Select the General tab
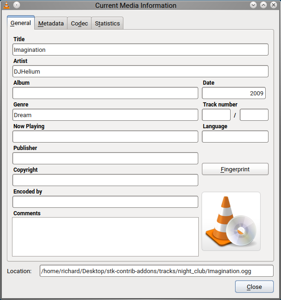This screenshot has width=281, height=300. pyautogui.click(x=21, y=23)
